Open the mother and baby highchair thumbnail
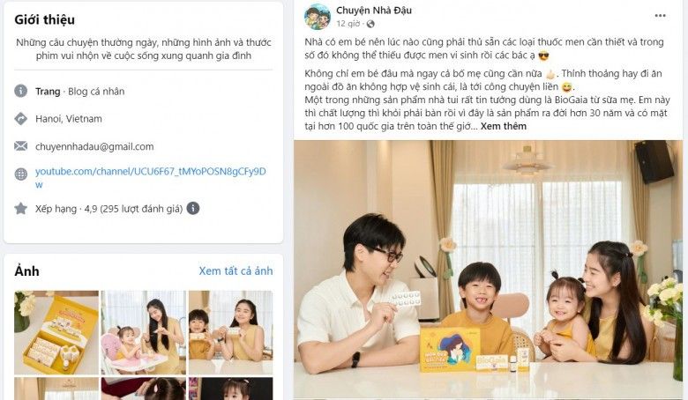The height and width of the screenshot is (400, 688). point(144,332)
